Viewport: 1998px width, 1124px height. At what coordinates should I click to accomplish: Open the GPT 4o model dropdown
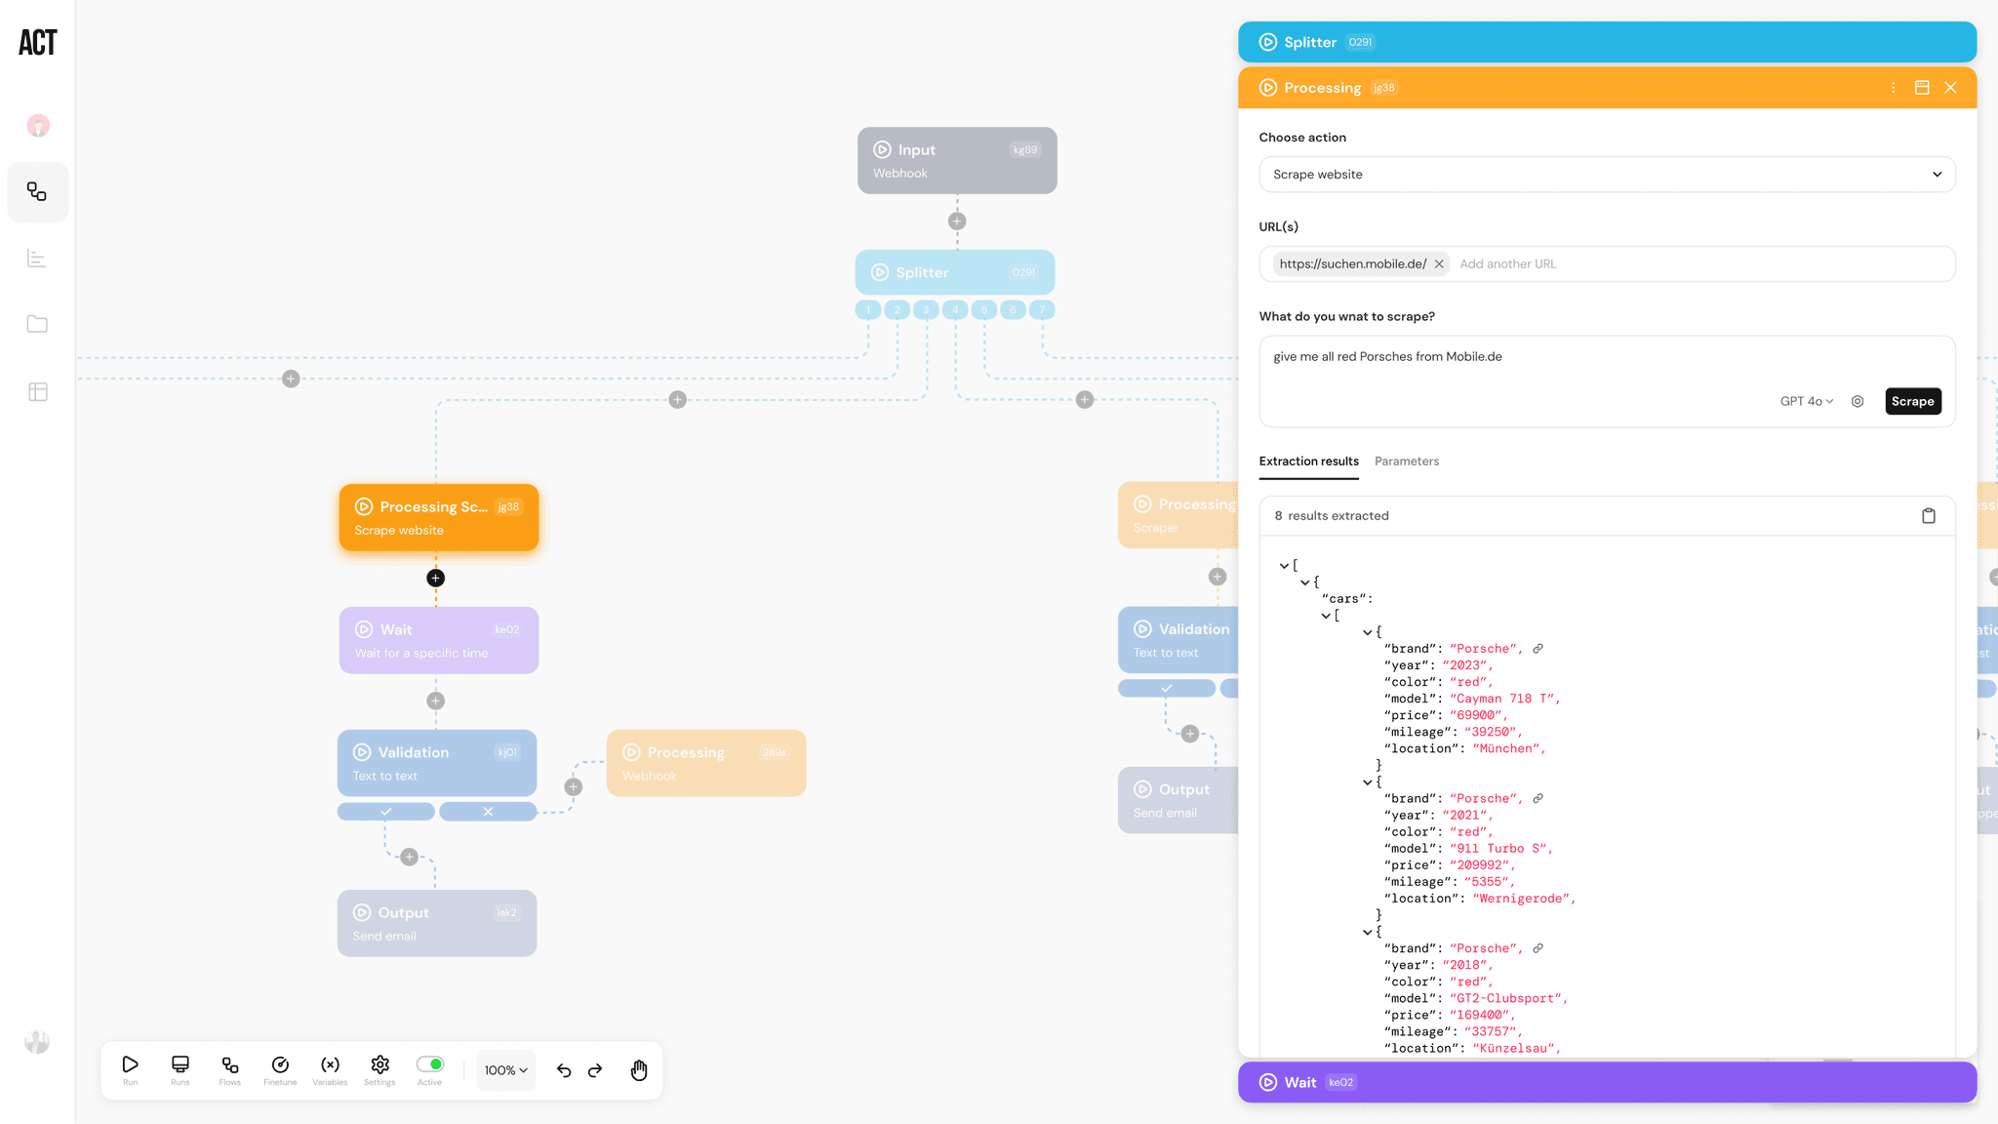click(1806, 401)
